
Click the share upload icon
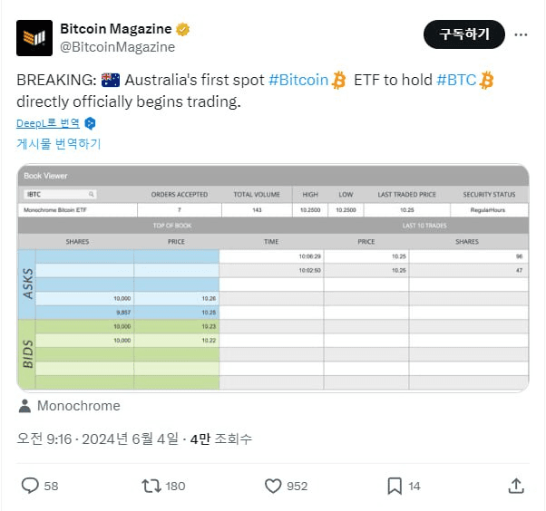click(x=516, y=486)
